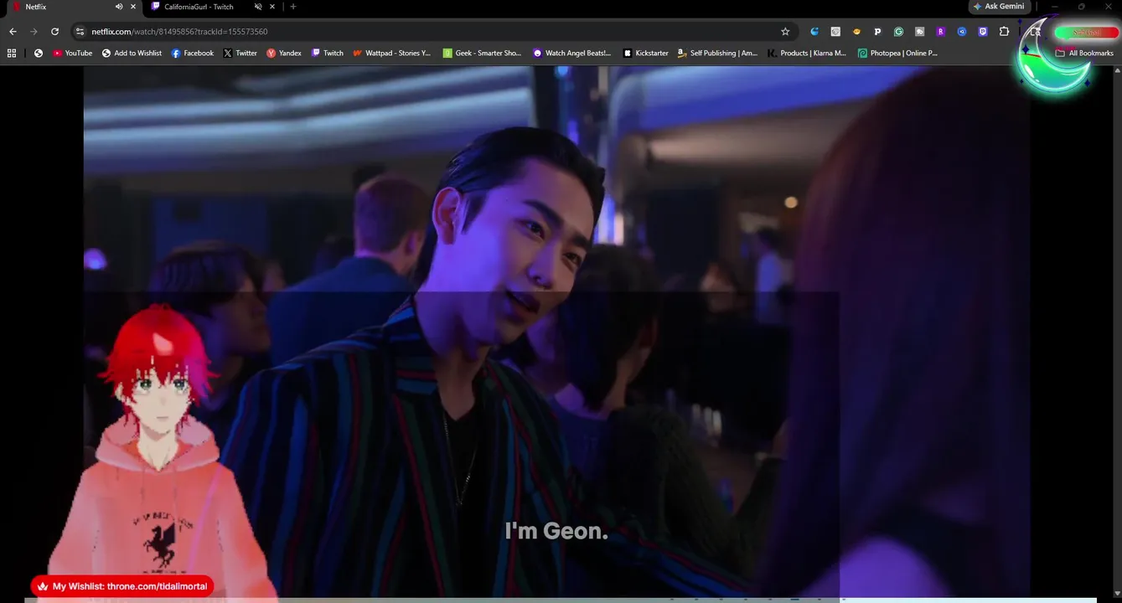Open the orange face extension
The height and width of the screenshot is (603, 1122).
tap(856, 32)
